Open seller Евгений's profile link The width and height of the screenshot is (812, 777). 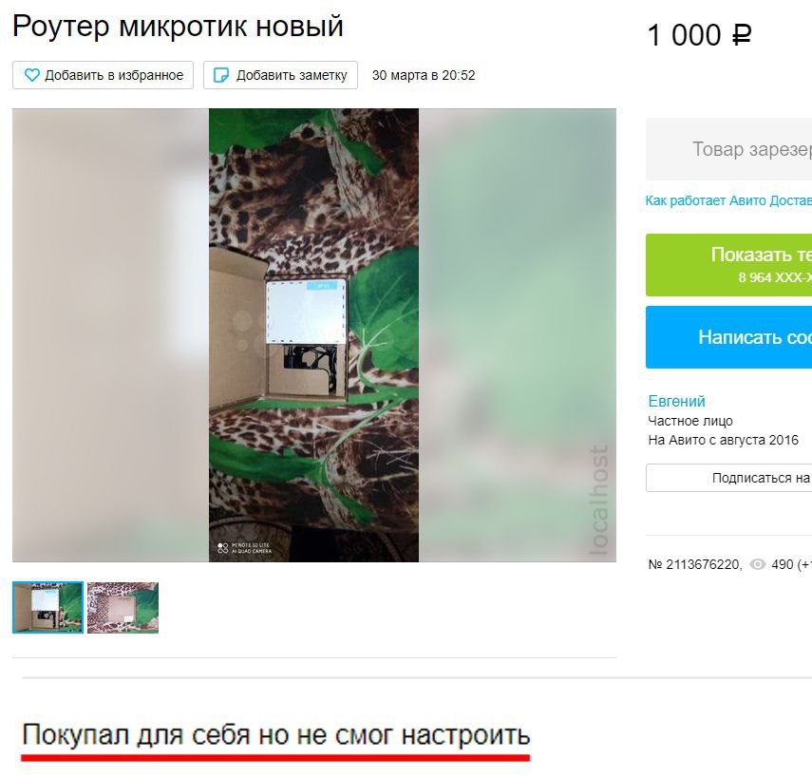676,401
